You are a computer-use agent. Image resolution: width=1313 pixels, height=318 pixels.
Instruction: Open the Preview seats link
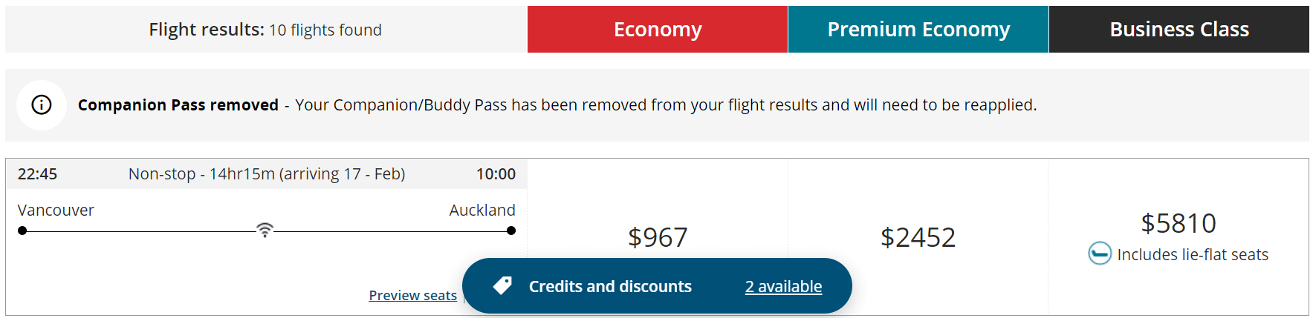point(412,295)
